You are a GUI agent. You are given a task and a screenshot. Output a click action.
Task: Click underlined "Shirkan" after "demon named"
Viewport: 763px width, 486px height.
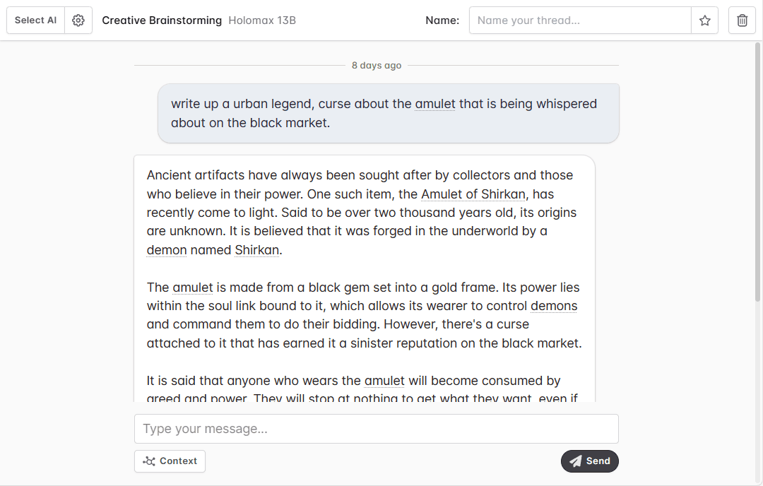click(257, 250)
